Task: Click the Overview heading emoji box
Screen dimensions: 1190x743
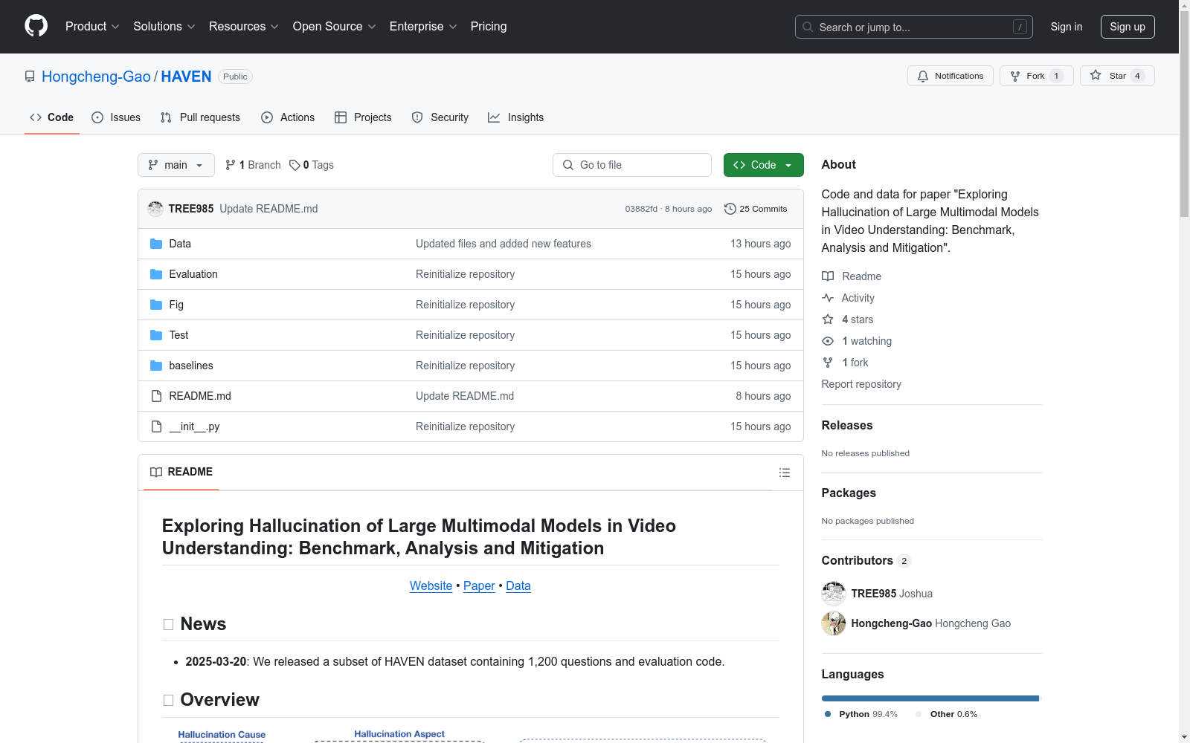Action: (168, 701)
